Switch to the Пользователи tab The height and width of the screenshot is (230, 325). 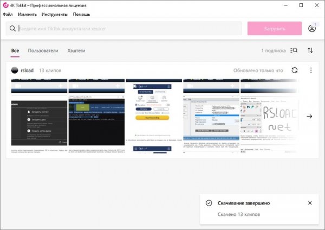(43, 50)
